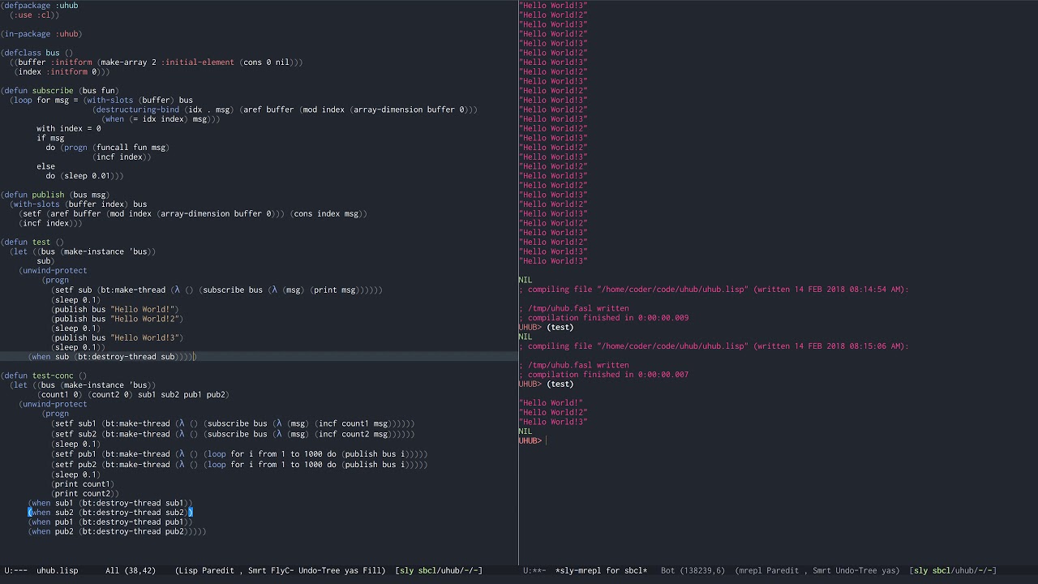Click the U:**- status of REPL mode line
This screenshot has width=1038, height=584.
pos(534,571)
